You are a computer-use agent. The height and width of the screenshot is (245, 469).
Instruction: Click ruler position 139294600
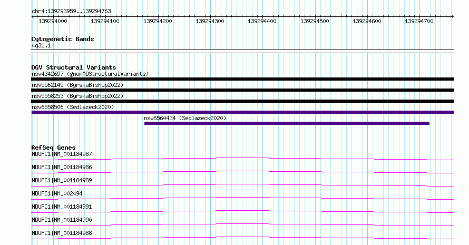point(367,21)
